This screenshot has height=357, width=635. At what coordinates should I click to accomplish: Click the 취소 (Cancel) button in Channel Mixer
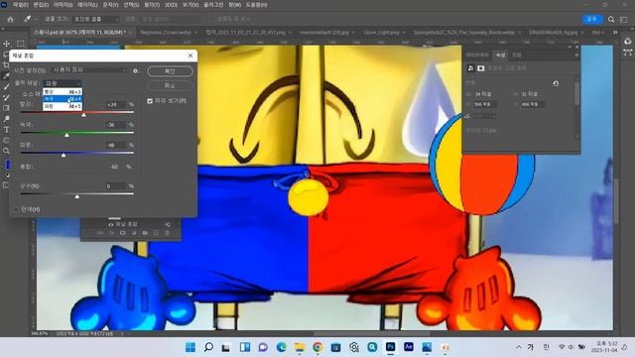[170, 85]
